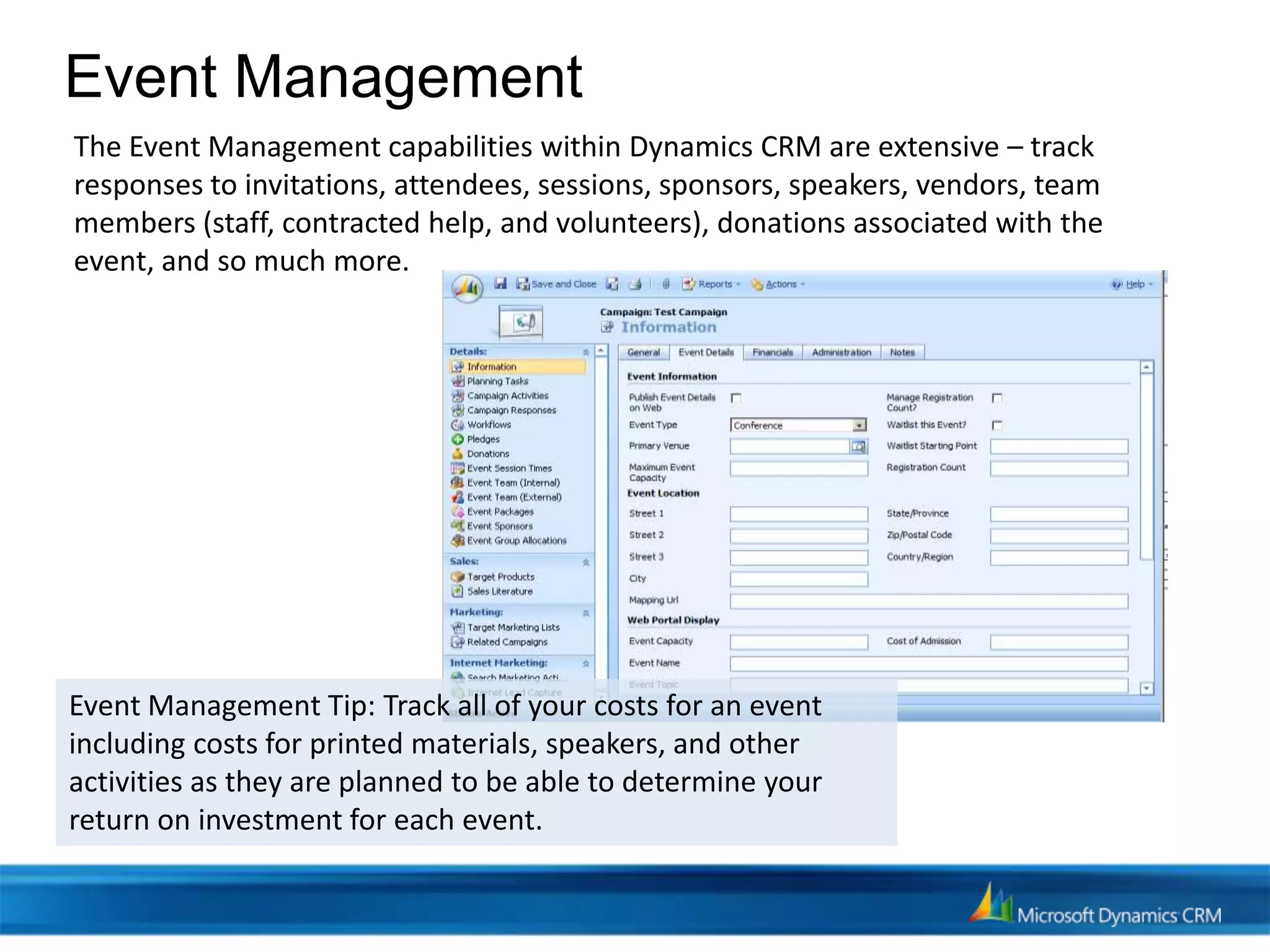This screenshot has height=952, width=1270.
Task: Click the Microsoft Dynamics orb button
Action: pos(468,288)
